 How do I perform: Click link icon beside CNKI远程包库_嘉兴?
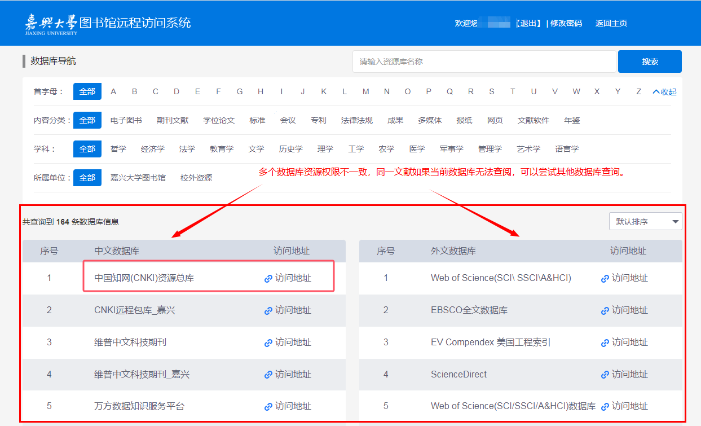click(268, 311)
